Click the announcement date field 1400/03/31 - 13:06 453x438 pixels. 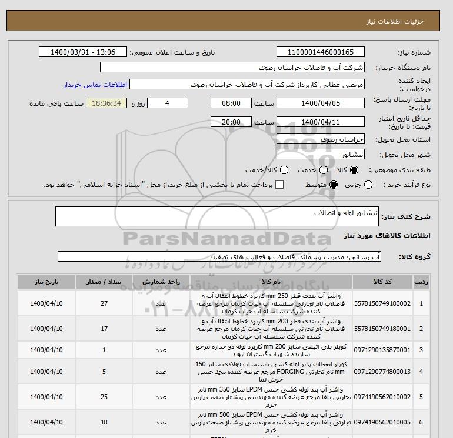point(83,52)
